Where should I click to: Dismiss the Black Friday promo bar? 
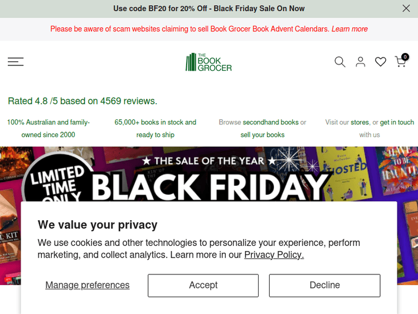click(406, 8)
